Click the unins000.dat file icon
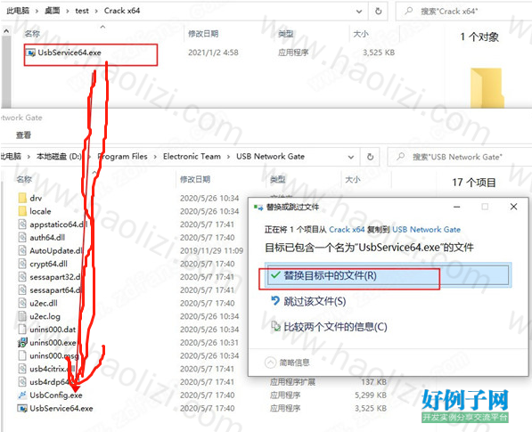 click(22, 330)
